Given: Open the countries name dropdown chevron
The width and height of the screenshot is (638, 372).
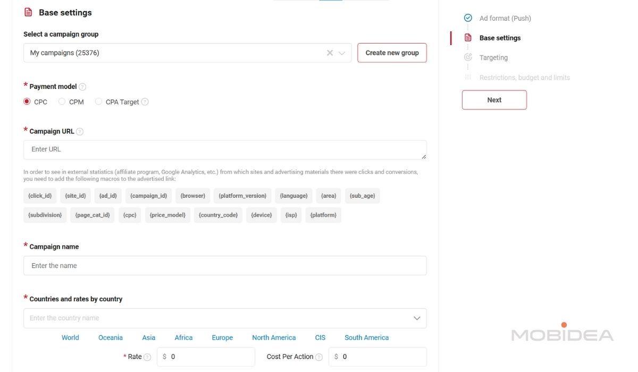Looking at the screenshot, I should pos(417,318).
